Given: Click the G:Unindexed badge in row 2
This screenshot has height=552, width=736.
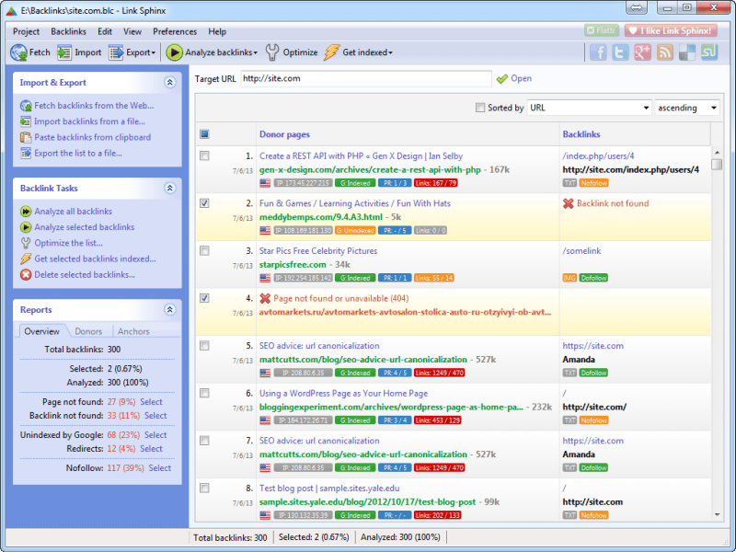Looking at the screenshot, I should 355,231.
